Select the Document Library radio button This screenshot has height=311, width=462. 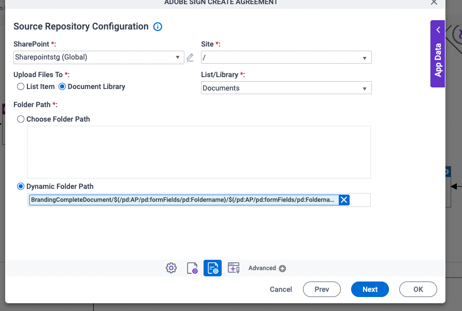coord(62,86)
